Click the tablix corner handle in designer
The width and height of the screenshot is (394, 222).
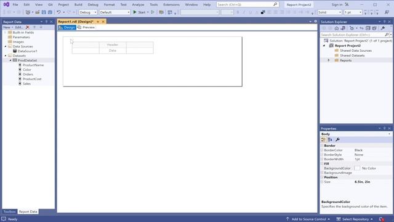[71, 41]
